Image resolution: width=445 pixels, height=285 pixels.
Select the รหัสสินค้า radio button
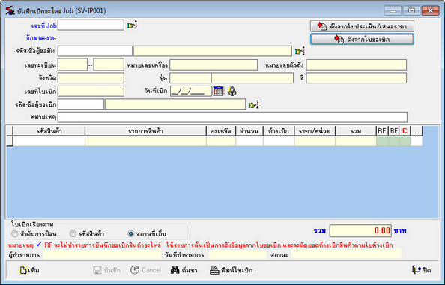click(73, 234)
